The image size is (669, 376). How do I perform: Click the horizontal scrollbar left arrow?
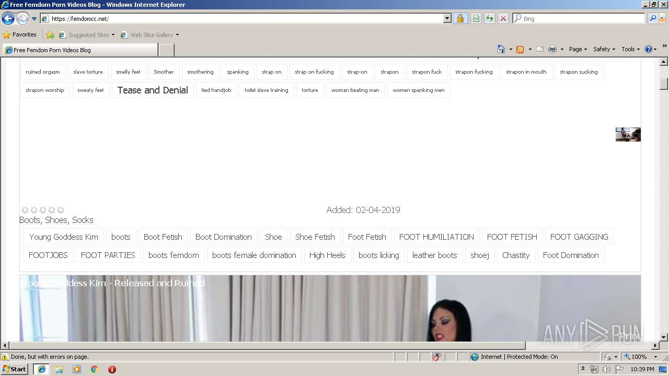(x=5, y=346)
